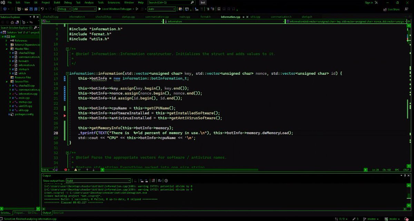The width and height of the screenshot is (414, 221).
Task: Toggle word wrap in Output window
Action: (x=159, y=181)
